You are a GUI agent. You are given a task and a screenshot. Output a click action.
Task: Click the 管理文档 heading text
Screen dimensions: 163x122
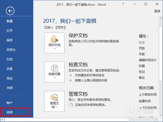tap(78, 94)
